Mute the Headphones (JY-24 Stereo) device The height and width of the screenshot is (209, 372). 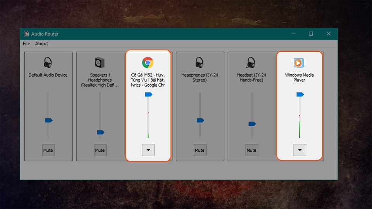(x=200, y=150)
